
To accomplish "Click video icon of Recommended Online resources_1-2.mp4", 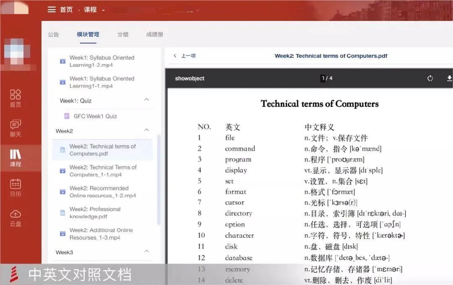I will coord(62,192).
